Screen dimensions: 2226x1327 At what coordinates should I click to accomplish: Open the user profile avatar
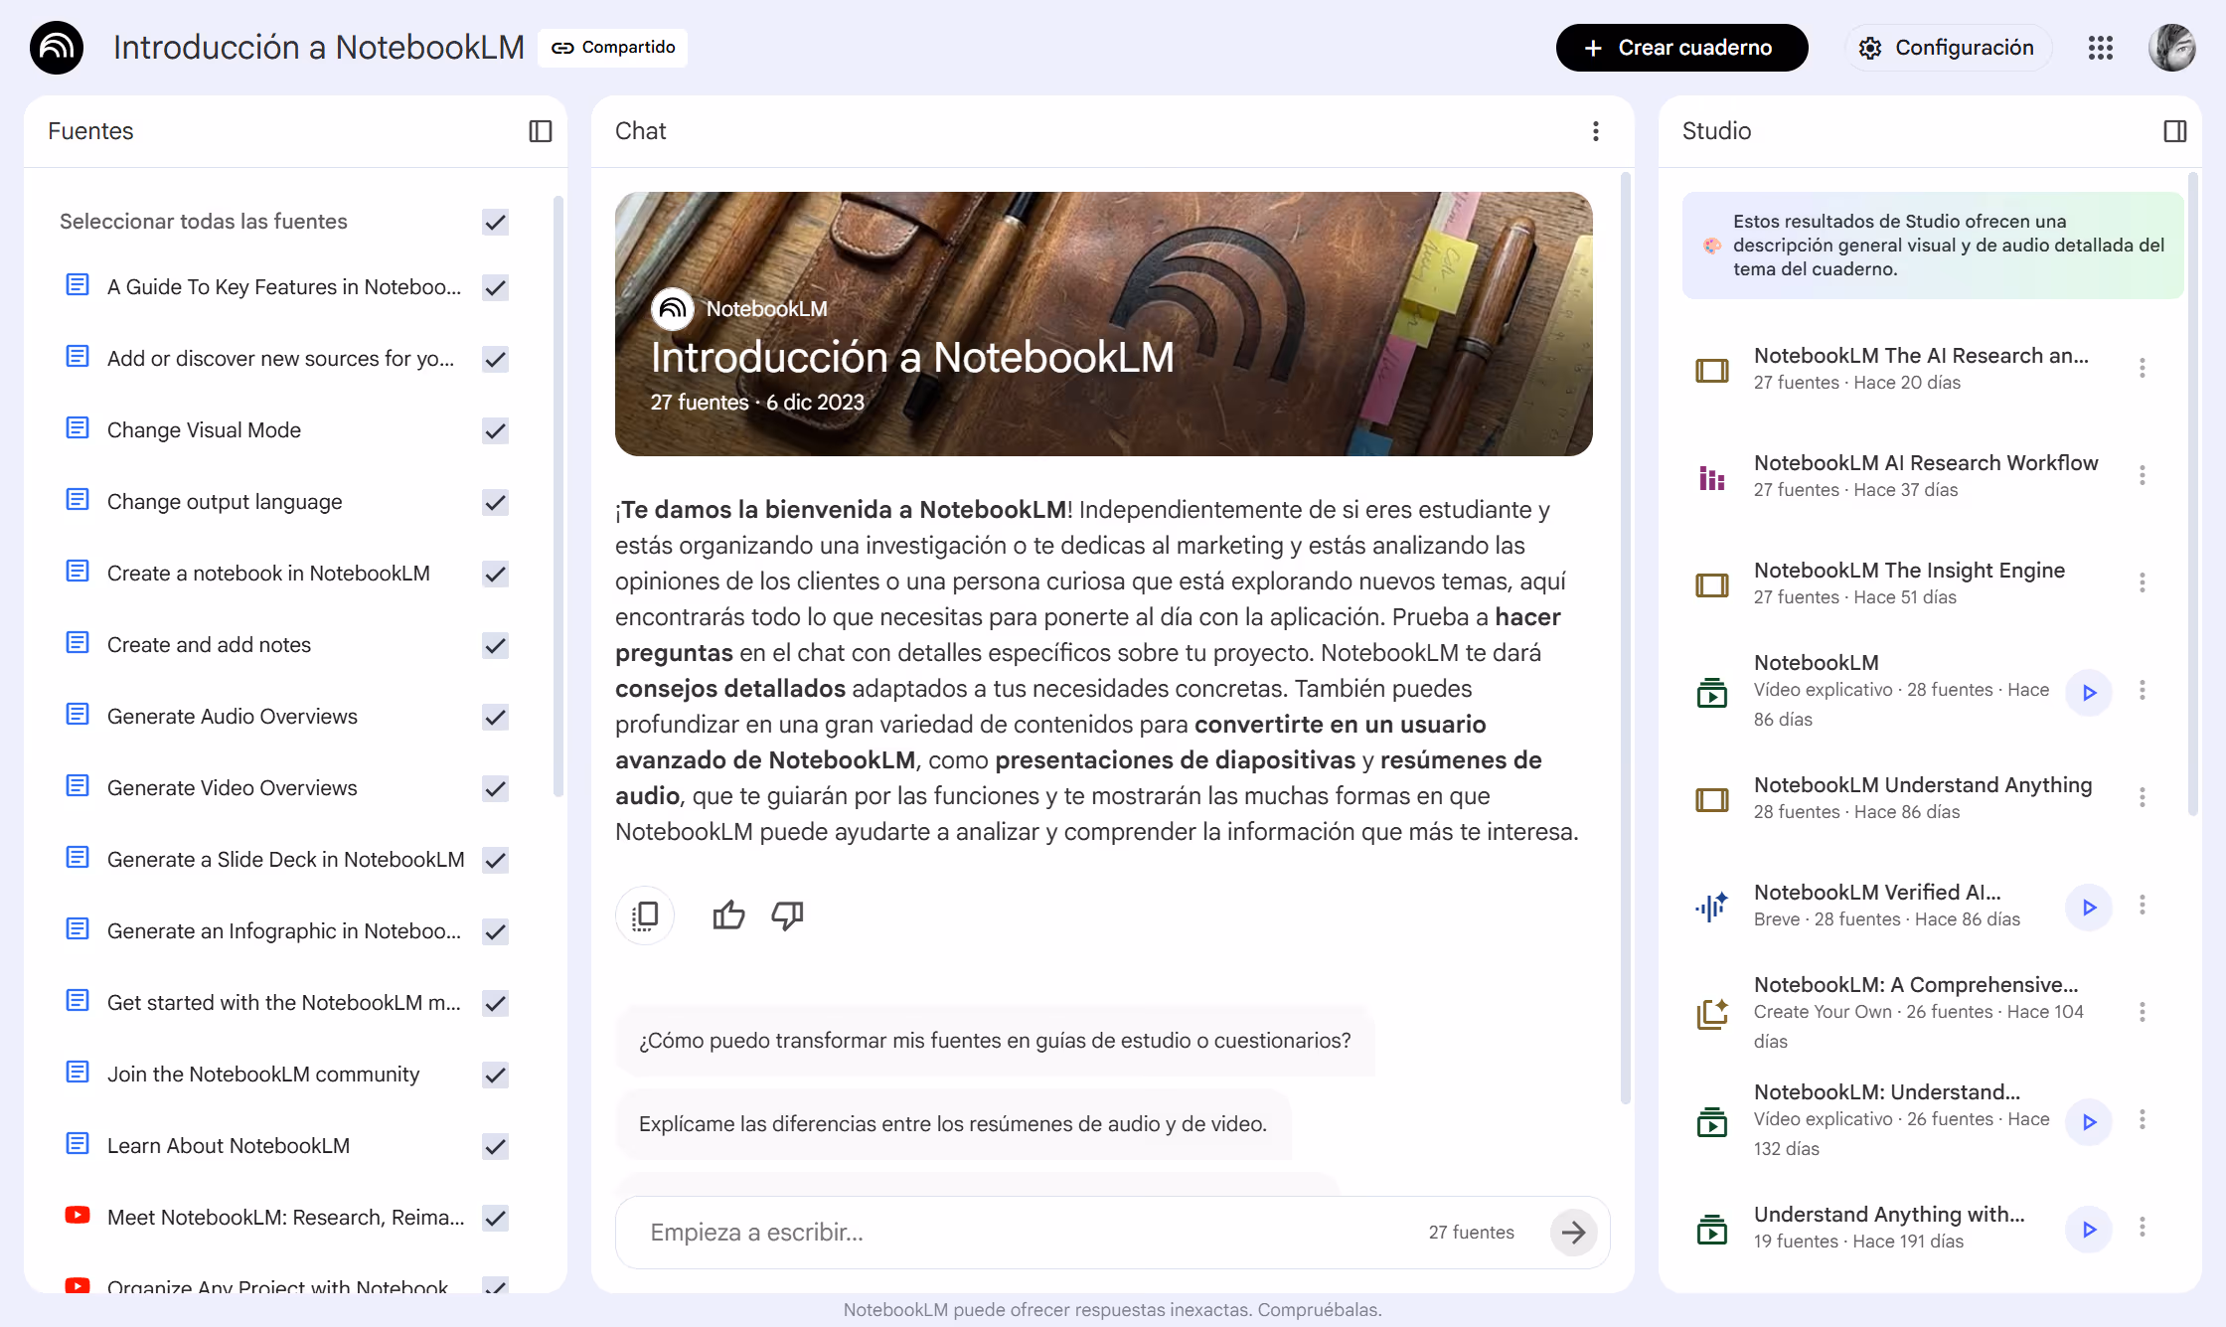[x=2172, y=48]
